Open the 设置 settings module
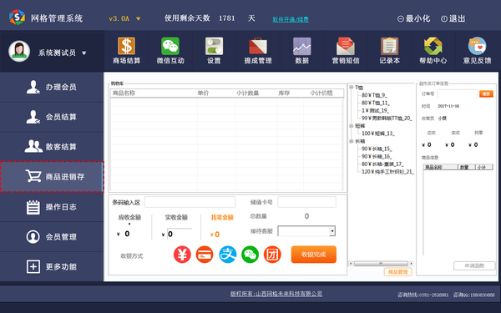The width and height of the screenshot is (501, 313). click(x=214, y=50)
